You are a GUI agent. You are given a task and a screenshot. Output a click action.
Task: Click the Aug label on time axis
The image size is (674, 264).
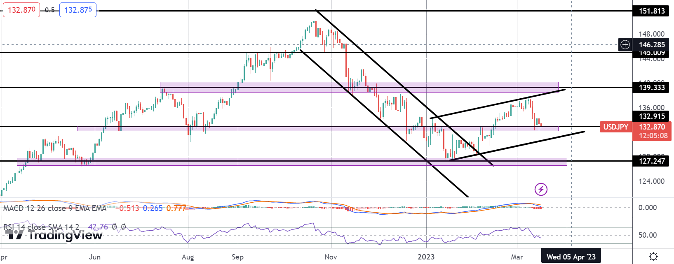[x=188, y=257]
